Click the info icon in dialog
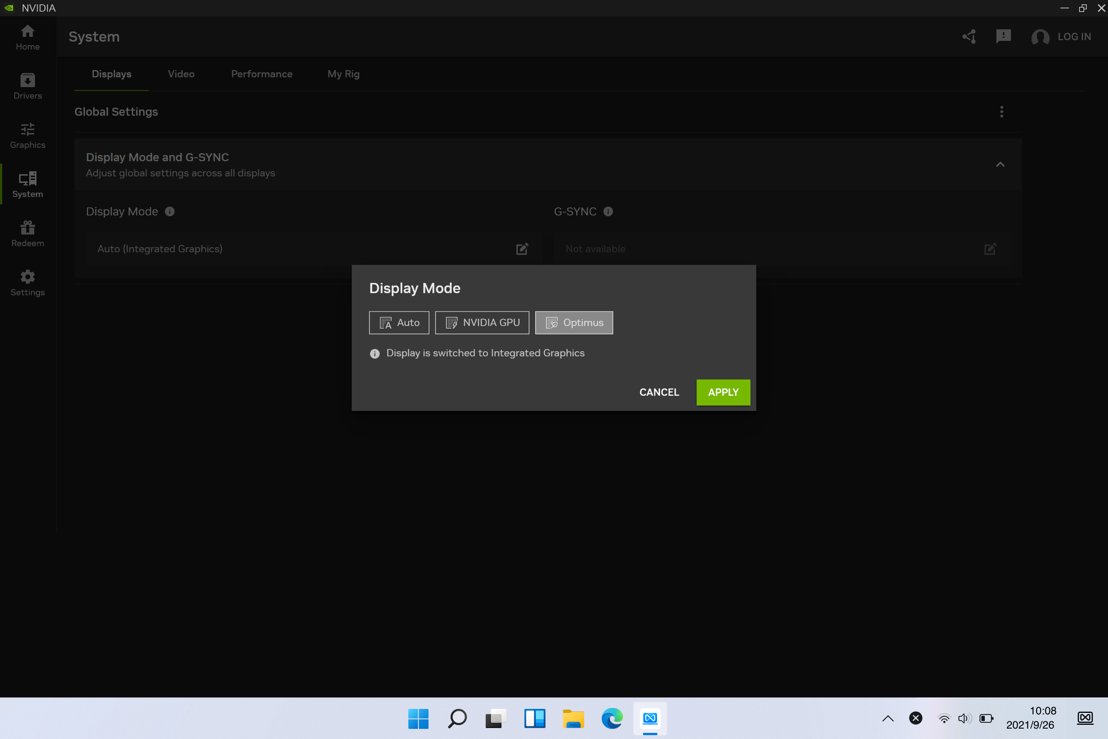 [x=374, y=353]
